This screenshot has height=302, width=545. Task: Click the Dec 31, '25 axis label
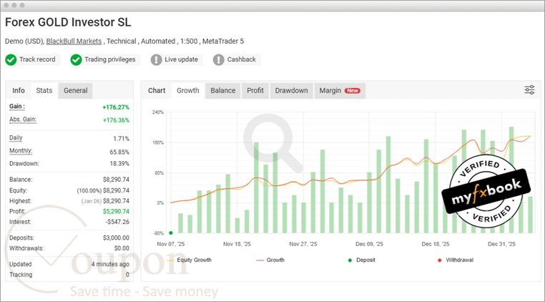coord(501,244)
